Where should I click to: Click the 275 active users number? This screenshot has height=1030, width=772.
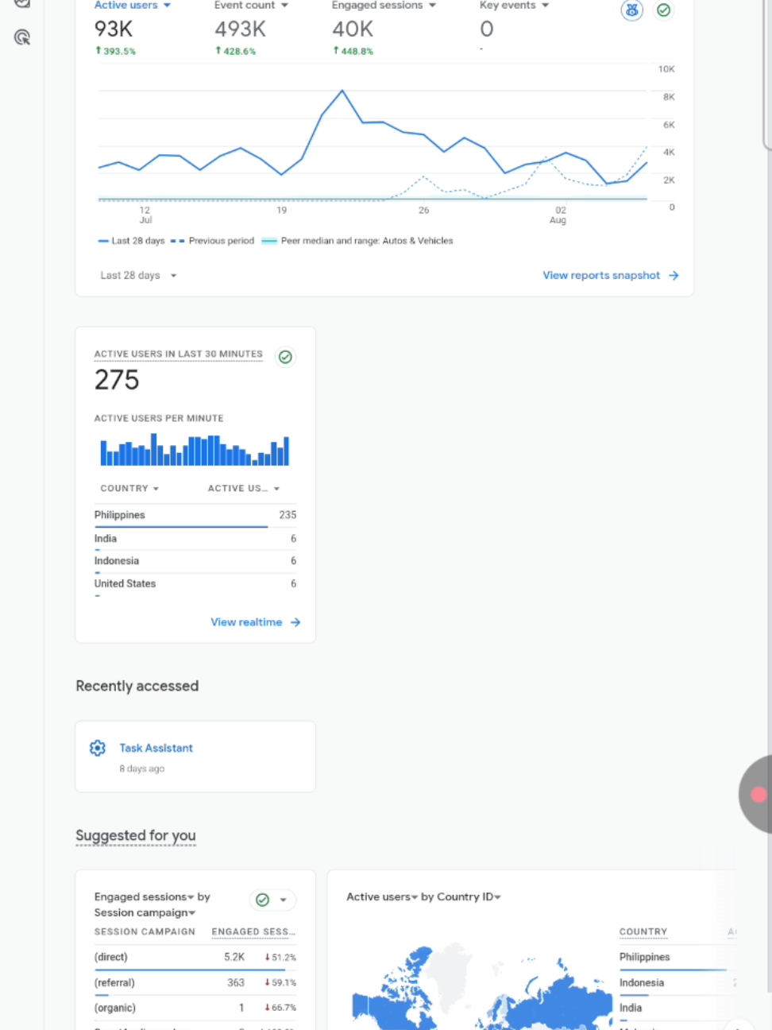[x=117, y=380]
